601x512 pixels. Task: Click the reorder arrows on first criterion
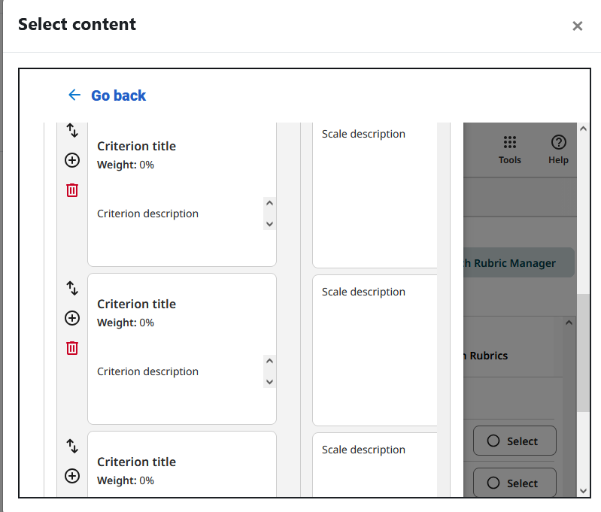click(72, 130)
